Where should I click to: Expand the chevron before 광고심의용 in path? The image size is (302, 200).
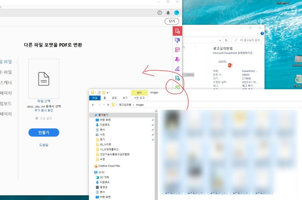(x=117, y=105)
